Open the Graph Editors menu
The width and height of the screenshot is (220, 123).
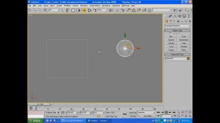pyautogui.click(x=95, y=6)
